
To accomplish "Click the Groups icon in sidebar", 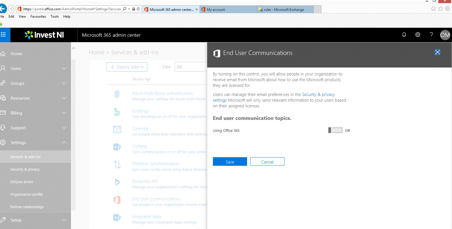I will [3, 83].
